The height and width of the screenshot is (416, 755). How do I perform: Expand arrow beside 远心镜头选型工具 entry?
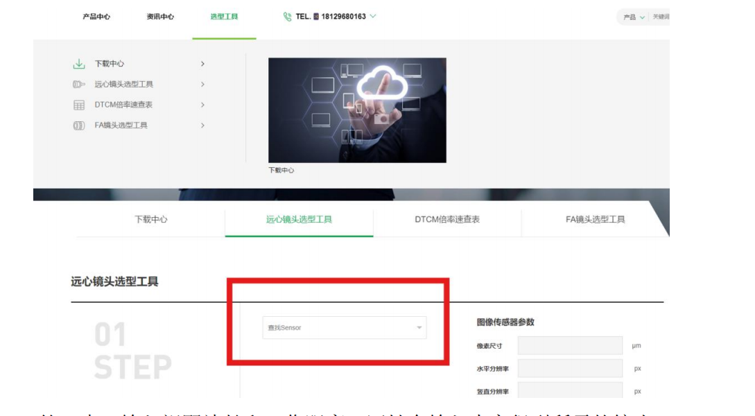tap(202, 85)
